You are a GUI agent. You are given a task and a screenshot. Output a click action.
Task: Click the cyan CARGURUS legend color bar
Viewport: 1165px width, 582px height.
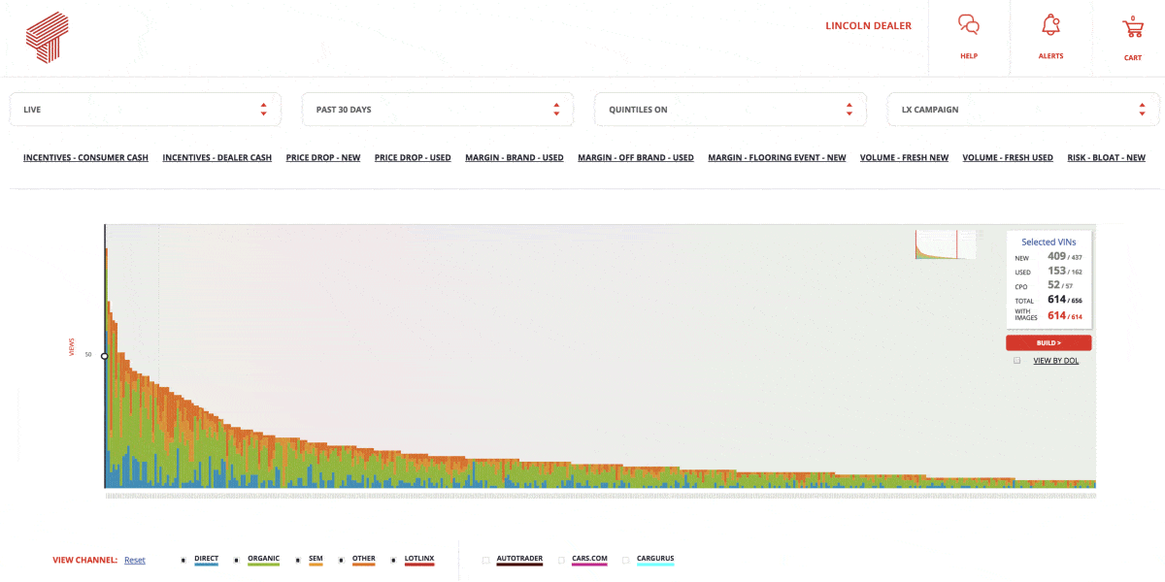point(655,565)
